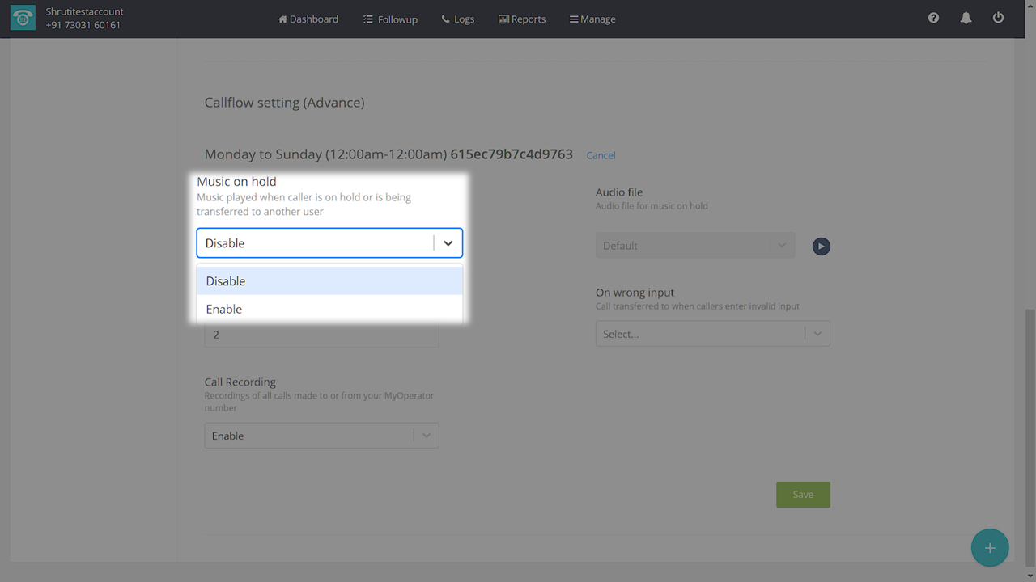Click the MyOperator phone logo icon
The width and height of the screenshot is (1036, 582).
point(23,19)
